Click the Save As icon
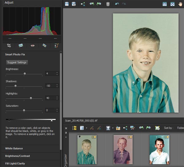 tap(74, 4)
